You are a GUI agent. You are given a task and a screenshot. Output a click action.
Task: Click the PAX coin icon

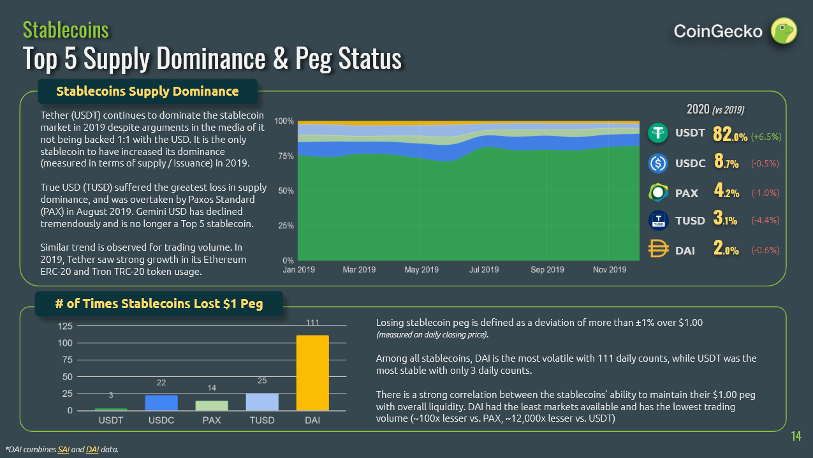pyautogui.click(x=658, y=193)
